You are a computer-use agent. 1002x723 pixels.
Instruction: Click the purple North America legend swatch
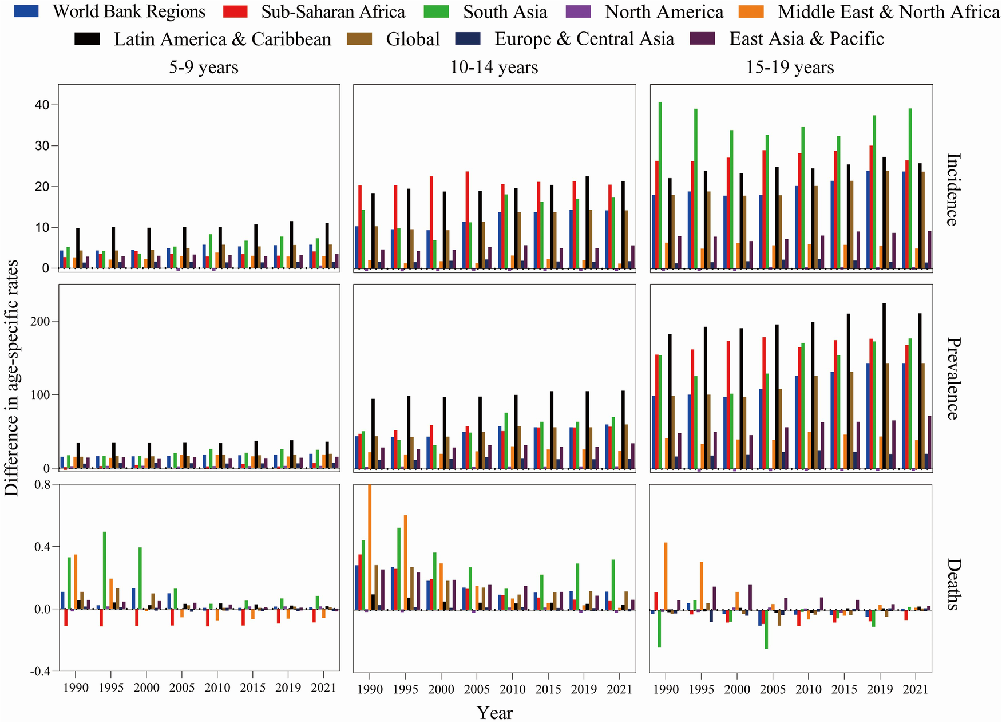click(x=583, y=11)
